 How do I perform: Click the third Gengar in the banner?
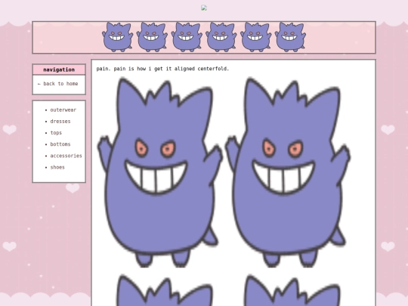point(187,37)
